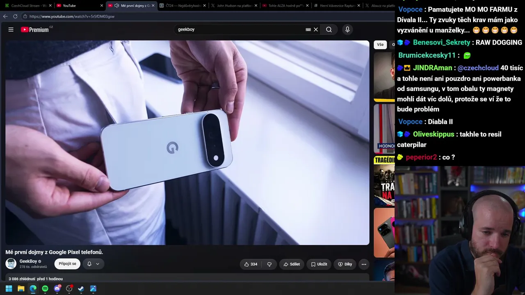The width and height of the screenshot is (525, 295).
Task: Open OBS Studio from taskbar
Action: click(69, 288)
